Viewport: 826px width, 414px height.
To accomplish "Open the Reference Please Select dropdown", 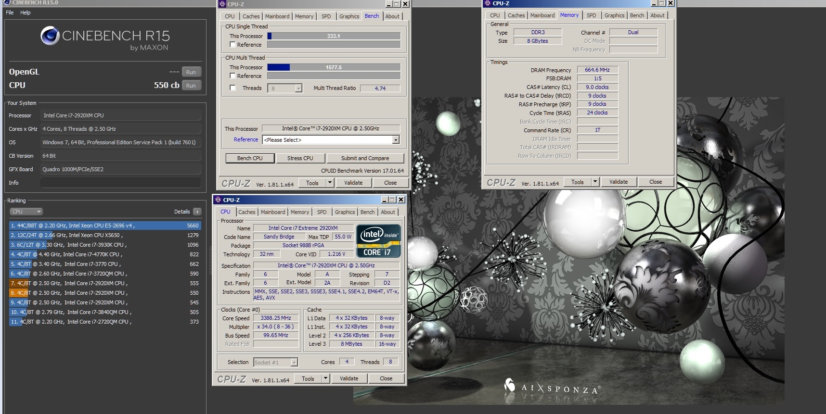I will point(396,140).
